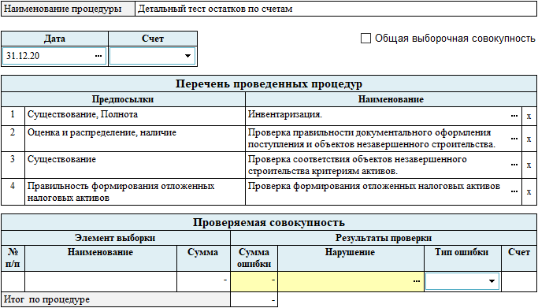538x308 pixels.
Task: Click the empty Счет cell in sample row
Action: 519,281
